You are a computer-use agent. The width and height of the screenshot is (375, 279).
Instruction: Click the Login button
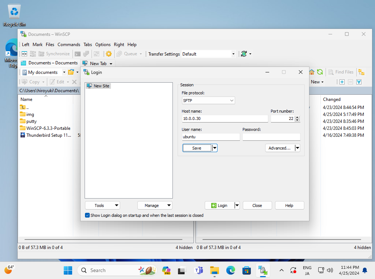click(x=220, y=206)
